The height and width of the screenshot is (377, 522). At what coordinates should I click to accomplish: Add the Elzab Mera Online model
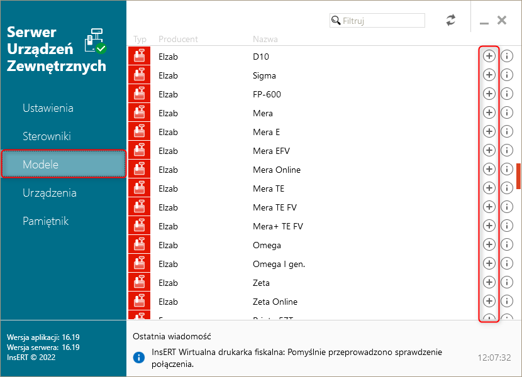489,170
